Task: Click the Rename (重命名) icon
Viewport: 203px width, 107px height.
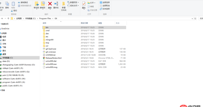Action: pos(56,4)
